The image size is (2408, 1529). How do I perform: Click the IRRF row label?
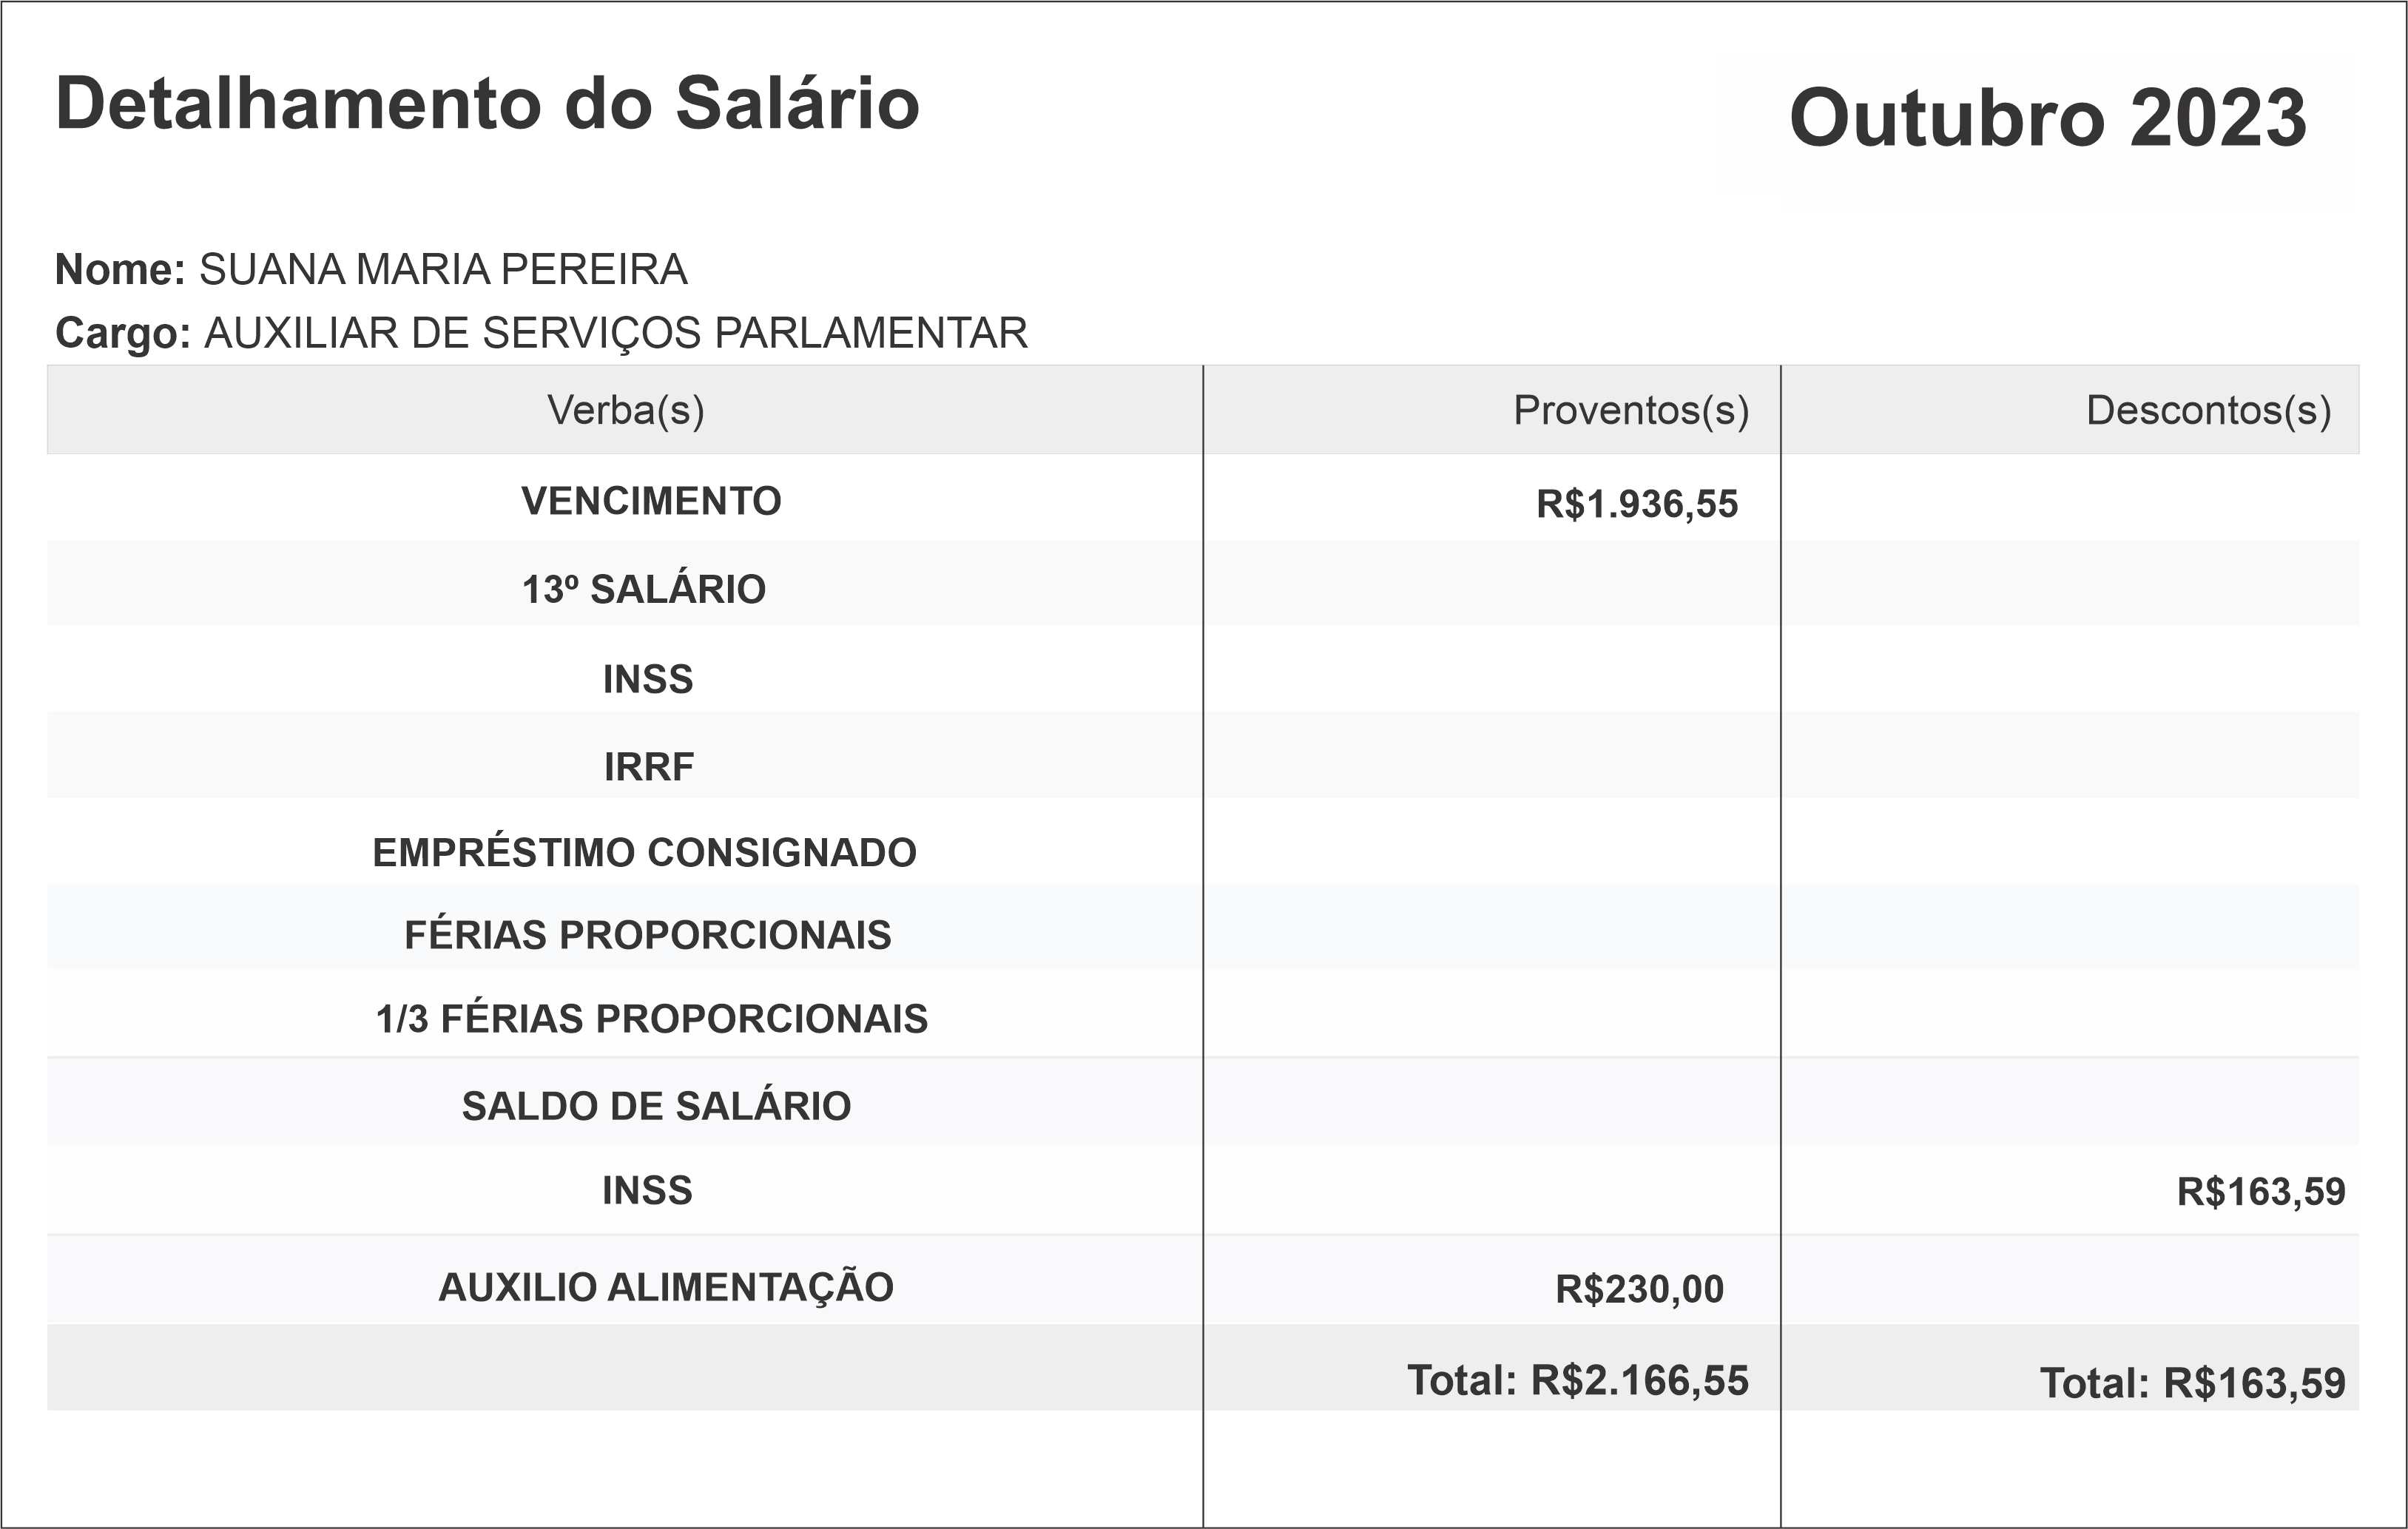[648, 767]
